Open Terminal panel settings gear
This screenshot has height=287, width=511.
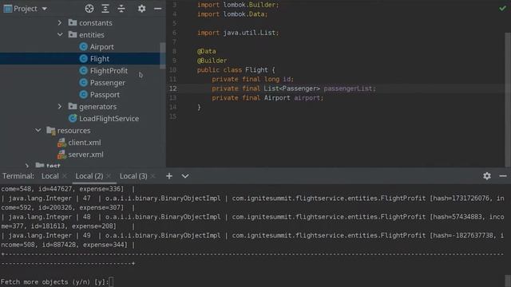(x=487, y=176)
